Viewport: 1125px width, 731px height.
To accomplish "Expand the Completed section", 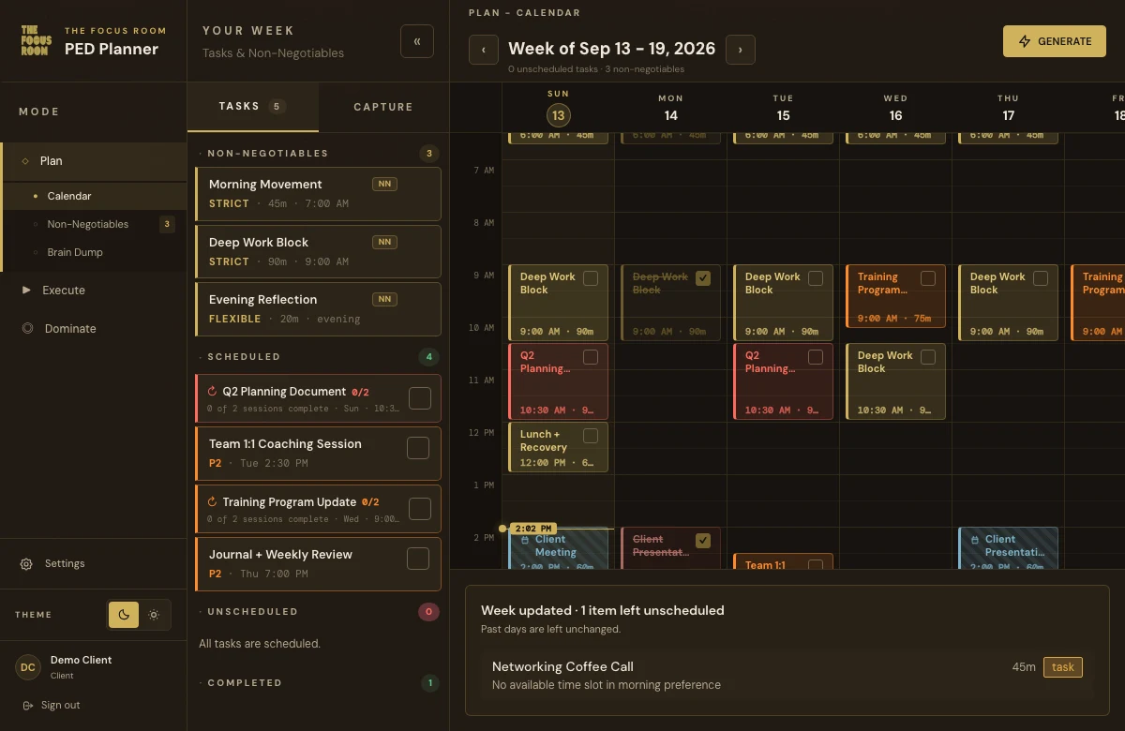I will [x=318, y=683].
